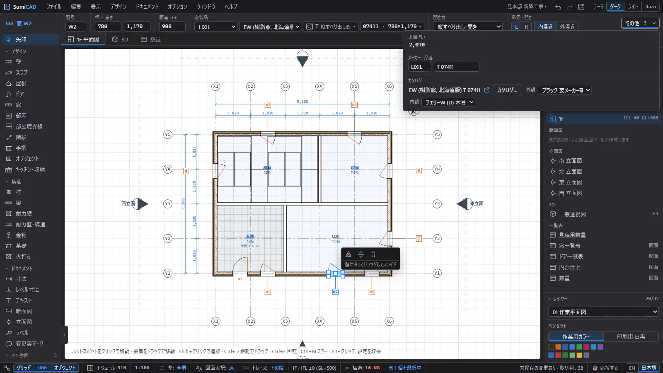Select the 寸法 dimension tool
Image resolution: width=663 pixels, height=373 pixels.
click(30, 279)
